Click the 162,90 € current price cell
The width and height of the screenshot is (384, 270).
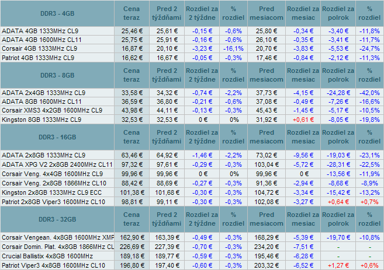point(132,237)
